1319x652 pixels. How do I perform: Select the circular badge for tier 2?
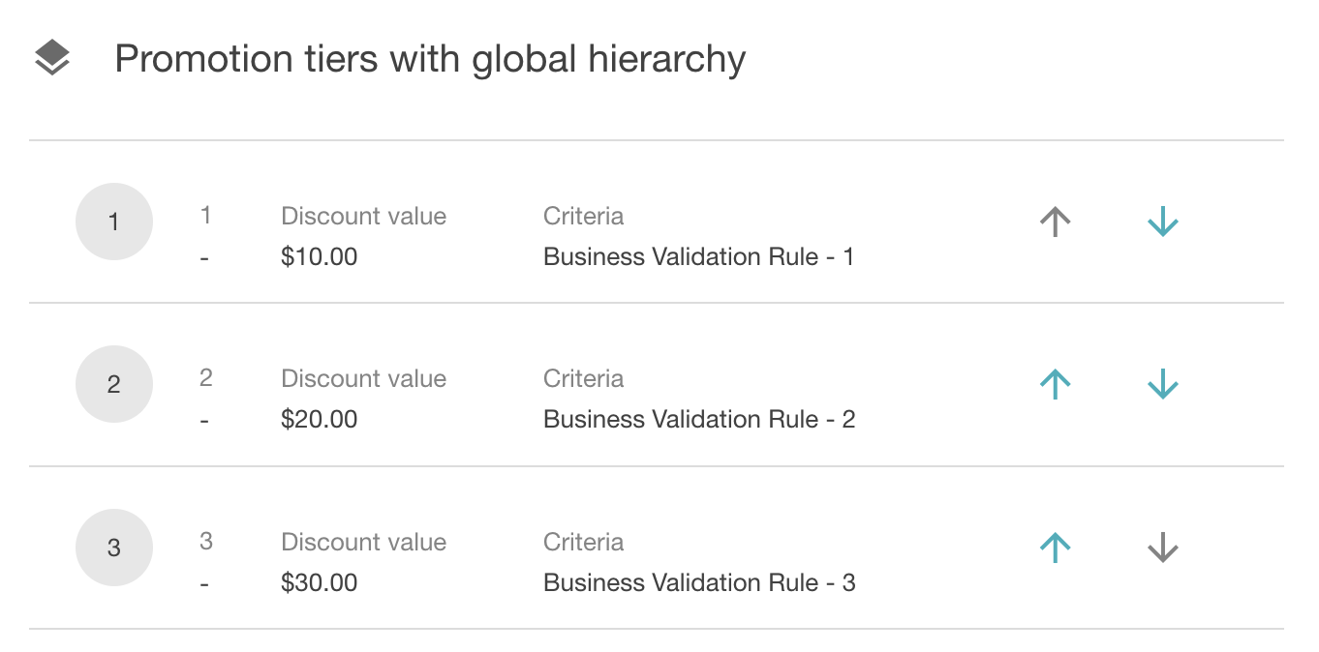[113, 383]
